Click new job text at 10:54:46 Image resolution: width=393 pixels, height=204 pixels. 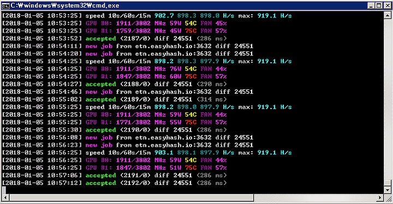[x=99, y=92]
